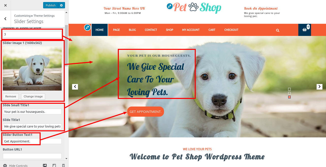Show the previous slide arrow

[x=75, y=87]
